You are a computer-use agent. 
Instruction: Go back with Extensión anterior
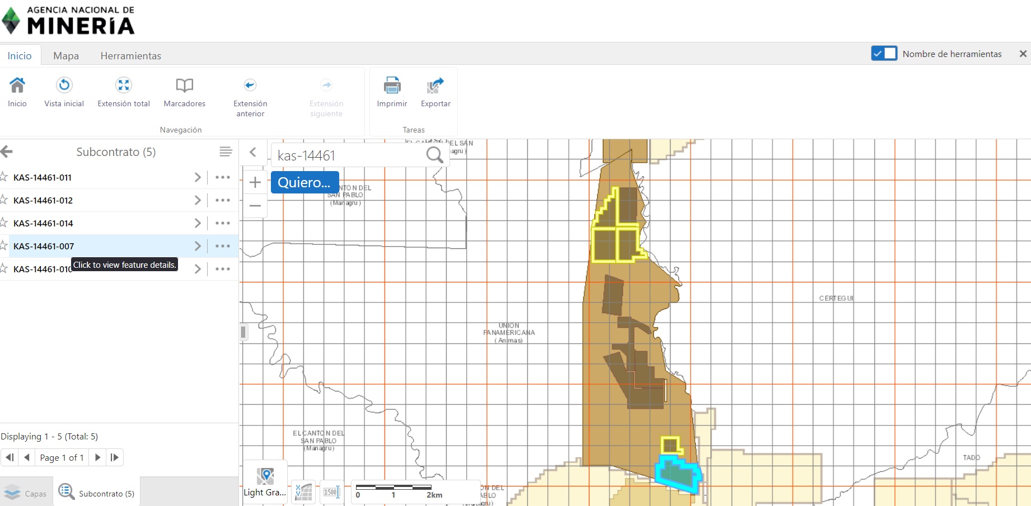pos(250,86)
